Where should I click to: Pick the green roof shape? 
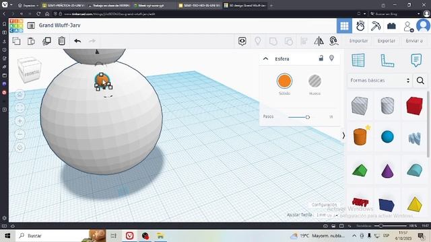(x=360, y=170)
